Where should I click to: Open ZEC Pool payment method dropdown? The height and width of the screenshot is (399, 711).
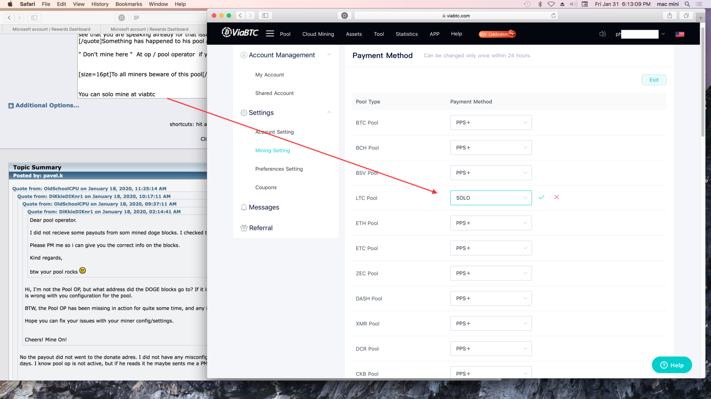(x=491, y=273)
